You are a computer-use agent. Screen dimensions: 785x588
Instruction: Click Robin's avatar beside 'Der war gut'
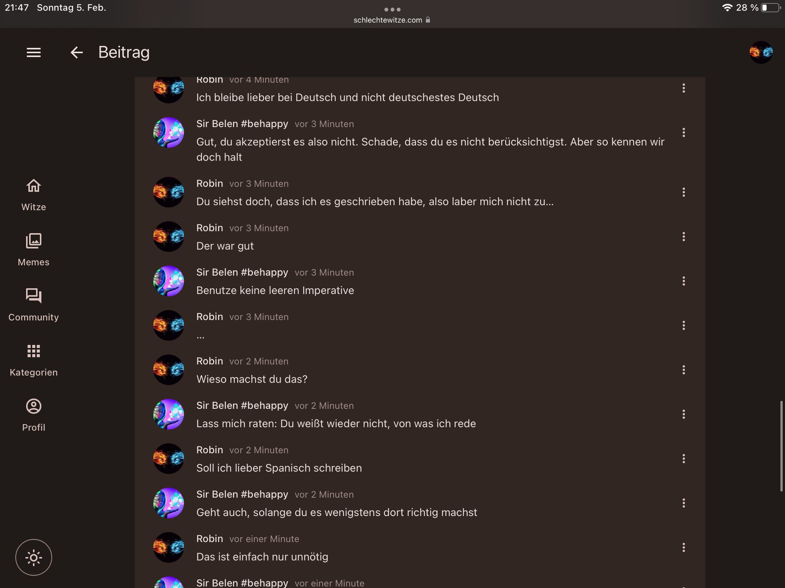pyautogui.click(x=168, y=236)
